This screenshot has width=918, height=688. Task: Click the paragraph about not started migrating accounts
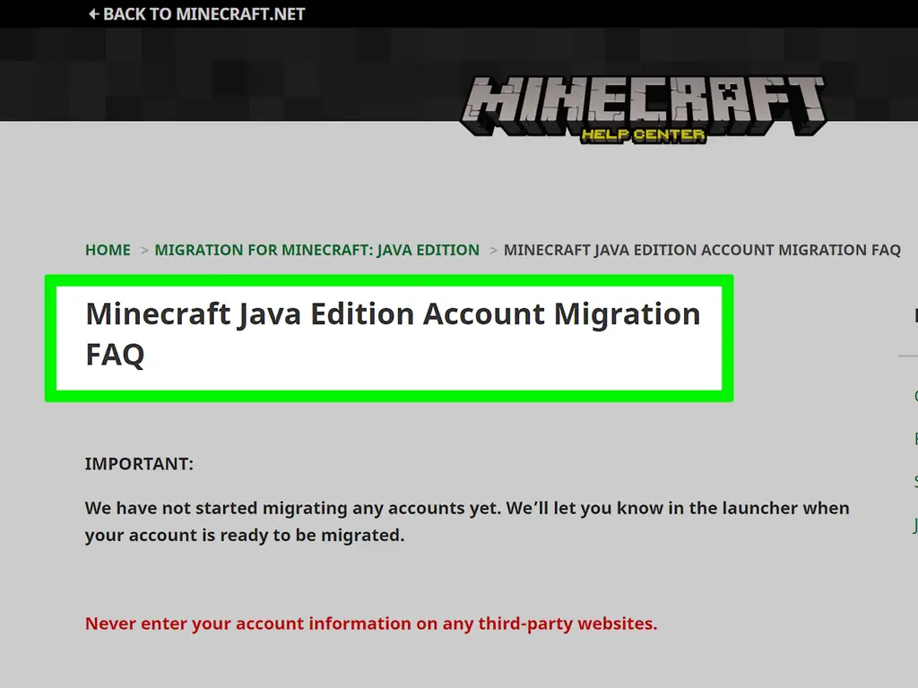pos(466,521)
